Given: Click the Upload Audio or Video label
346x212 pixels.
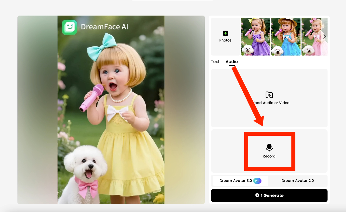Looking at the screenshot, I should coord(272,103).
